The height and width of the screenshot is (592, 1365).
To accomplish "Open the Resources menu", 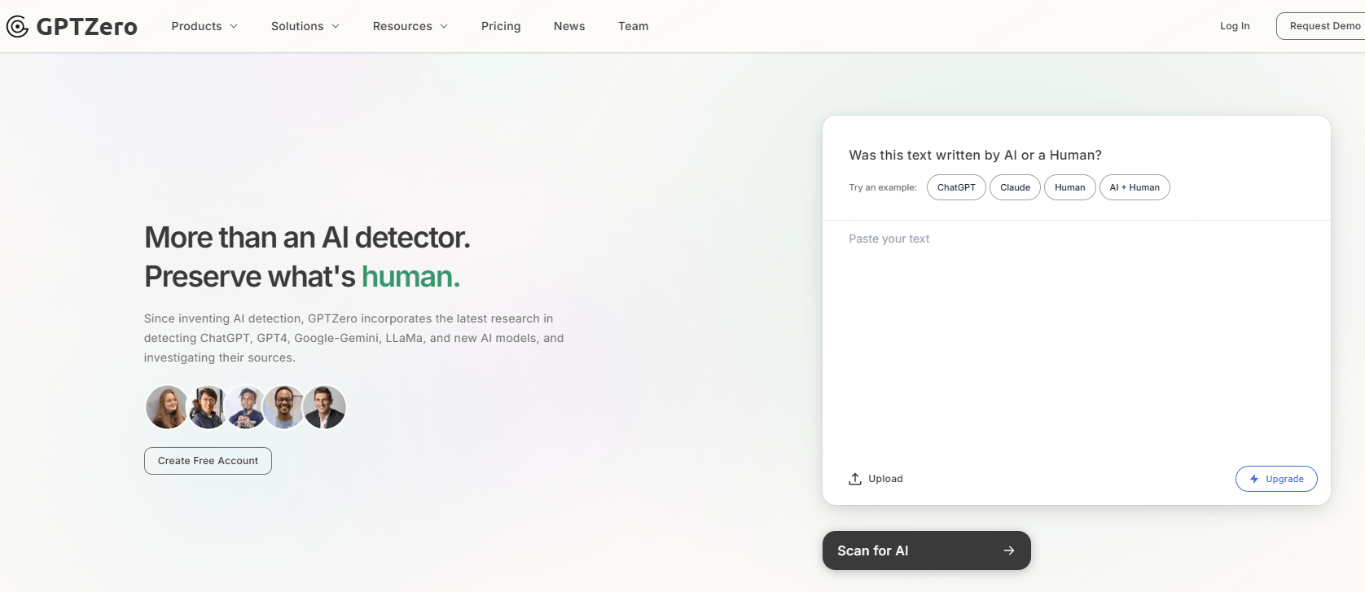I will (410, 26).
